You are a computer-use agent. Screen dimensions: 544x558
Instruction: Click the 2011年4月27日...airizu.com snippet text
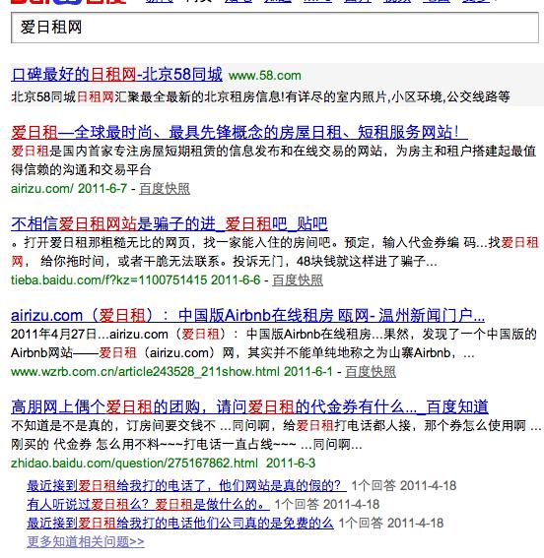click(274, 343)
